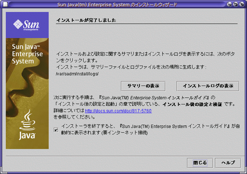The image size is (247, 174).
Task: Click the インストールが完了しました heading
Action: coord(86,20)
